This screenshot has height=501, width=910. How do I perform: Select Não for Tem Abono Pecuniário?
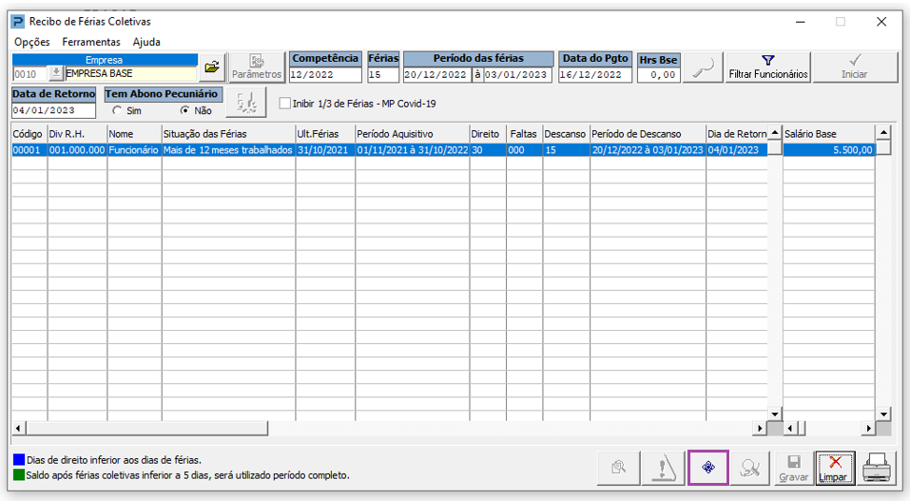(x=185, y=110)
